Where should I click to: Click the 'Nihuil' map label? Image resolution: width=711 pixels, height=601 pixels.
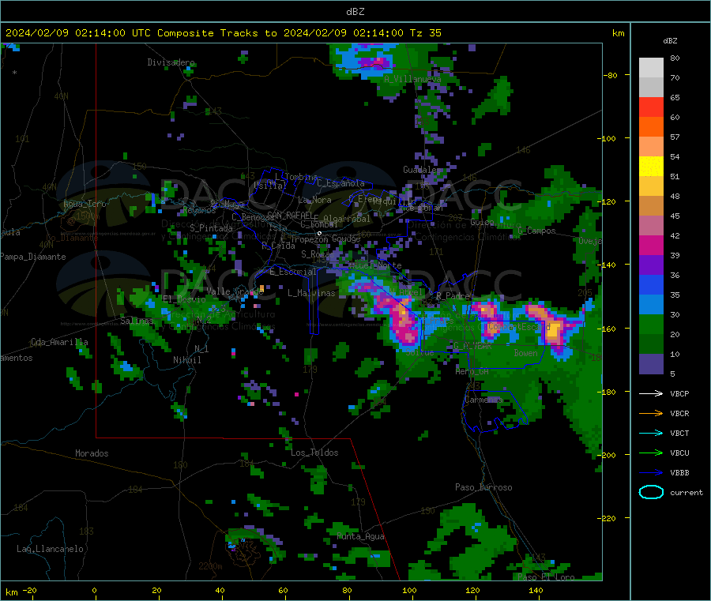coord(186,360)
